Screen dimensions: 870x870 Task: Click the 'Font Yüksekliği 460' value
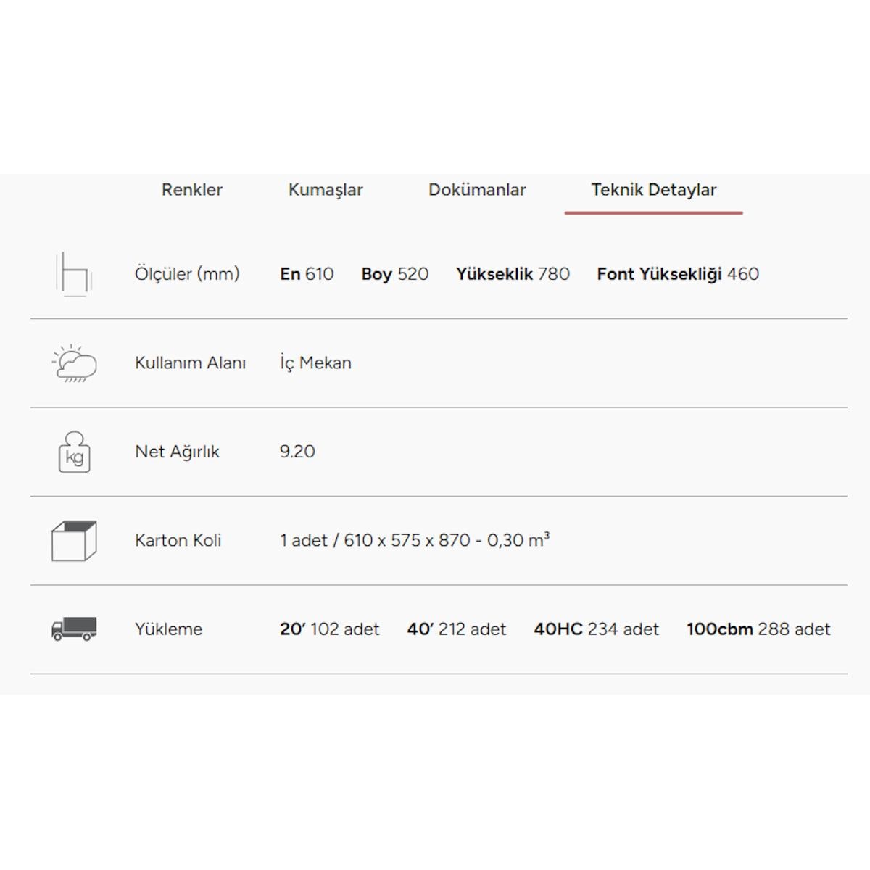point(678,274)
